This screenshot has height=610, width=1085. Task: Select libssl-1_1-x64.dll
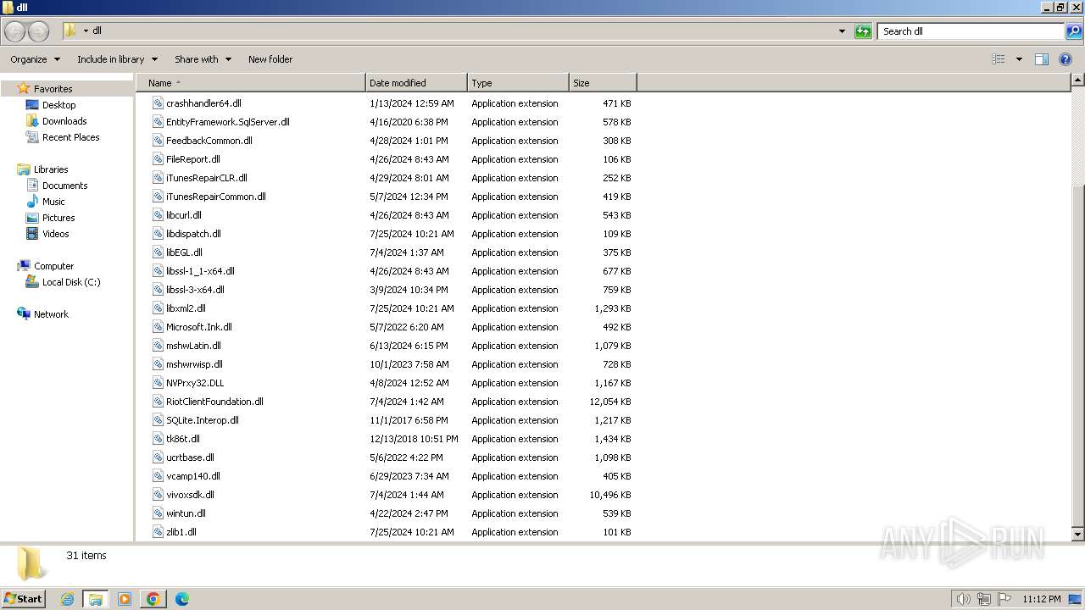(x=200, y=271)
